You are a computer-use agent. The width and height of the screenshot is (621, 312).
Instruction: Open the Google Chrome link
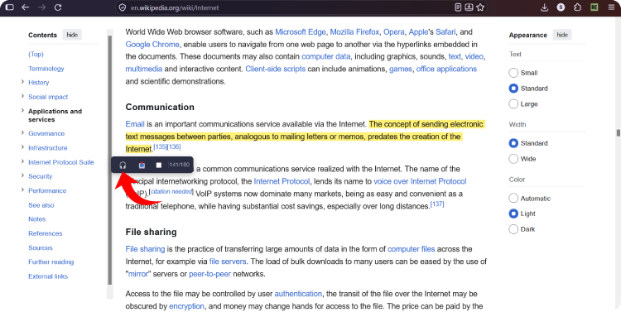[x=152, y=45]
